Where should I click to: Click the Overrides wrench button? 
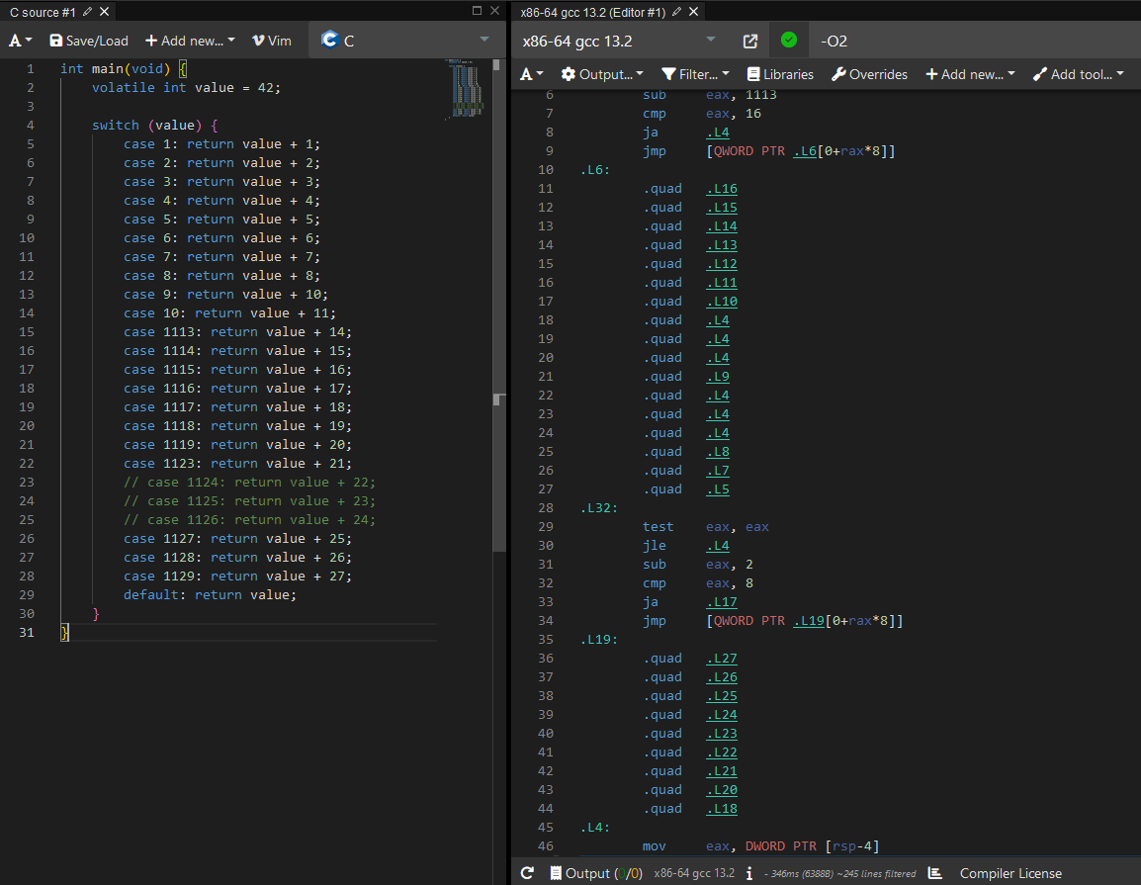click(x=869, y=74)
